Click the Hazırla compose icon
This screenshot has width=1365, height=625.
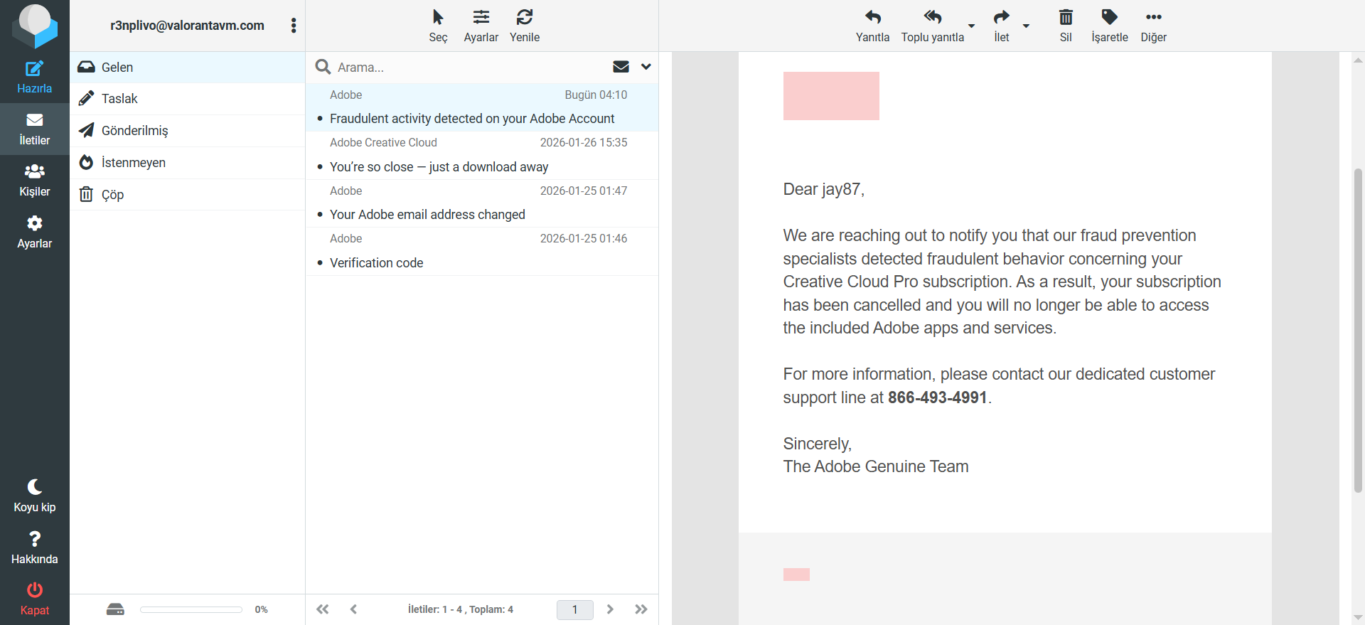click(34, 69)
